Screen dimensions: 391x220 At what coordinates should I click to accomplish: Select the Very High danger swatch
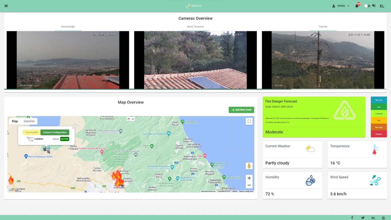point(379,127)
